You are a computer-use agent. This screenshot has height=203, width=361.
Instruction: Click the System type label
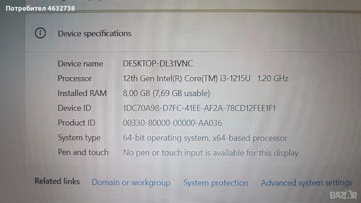tap(79, 138)
